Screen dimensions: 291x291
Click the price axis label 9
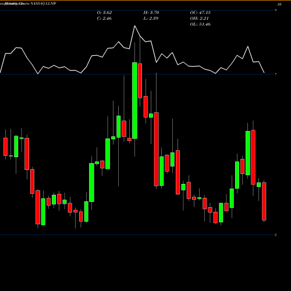pos(275,10)
